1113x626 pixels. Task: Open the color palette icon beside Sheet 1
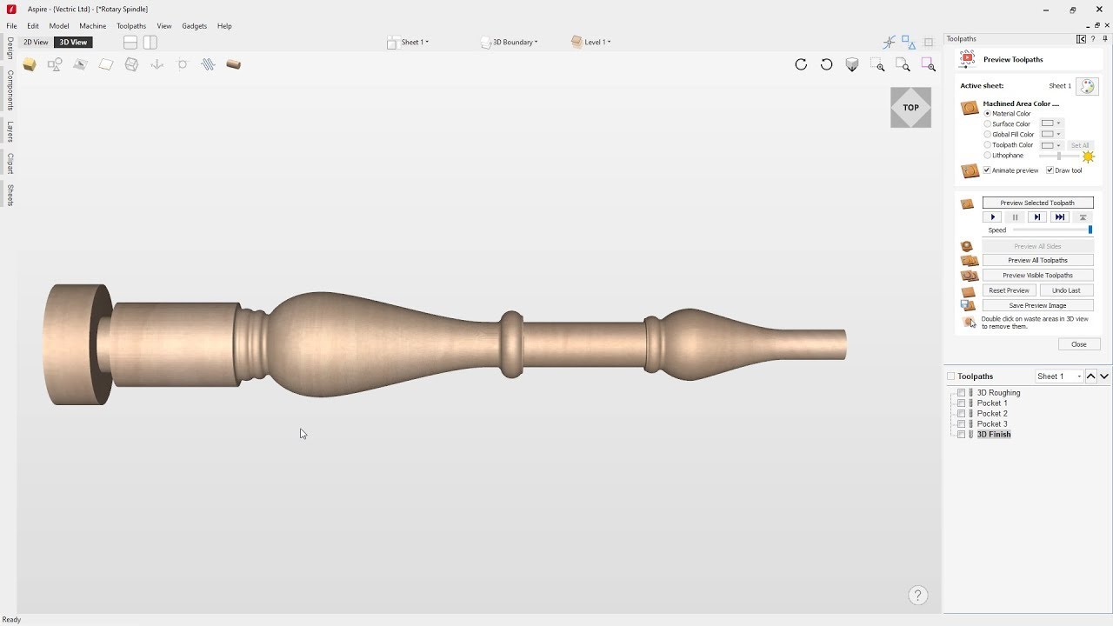click(1087, 86)
